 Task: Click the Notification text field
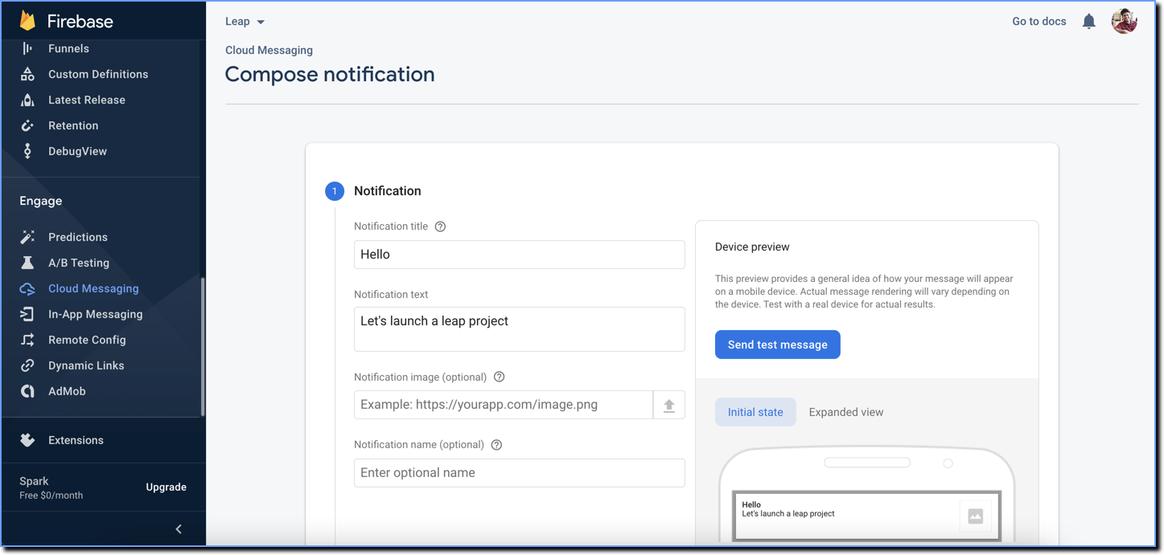tap(520, 329)
